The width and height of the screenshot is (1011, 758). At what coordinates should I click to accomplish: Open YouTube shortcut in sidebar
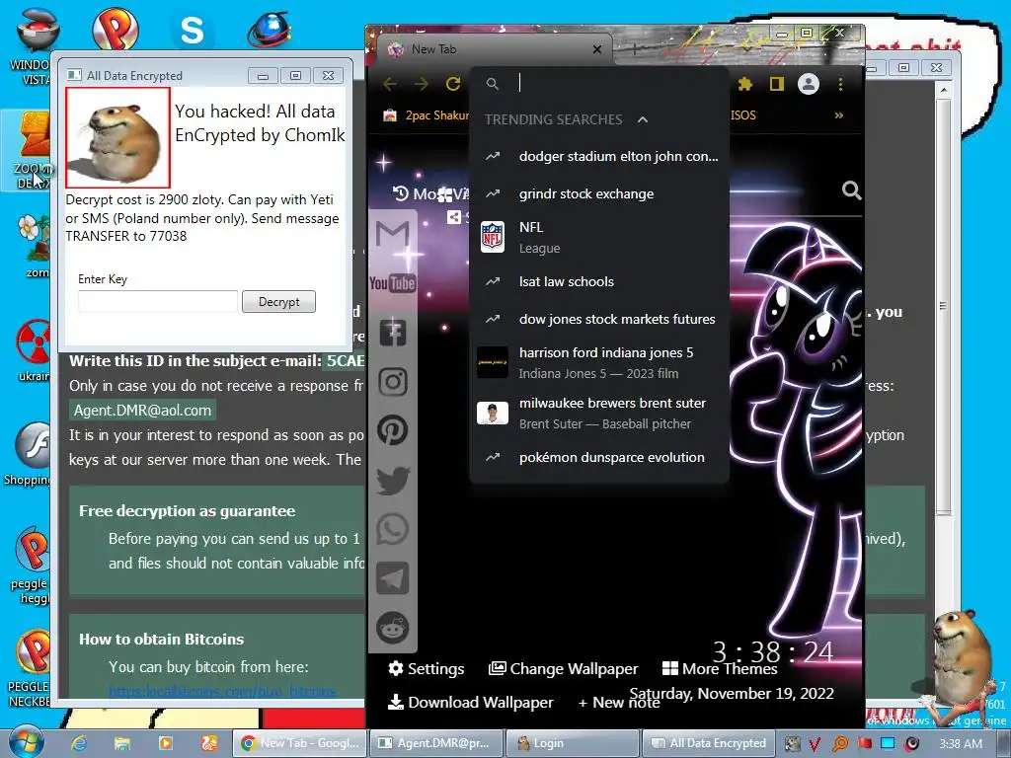(x=393, y=283)
